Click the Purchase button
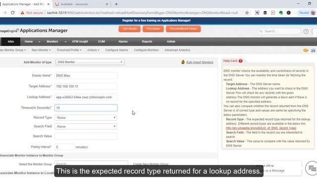Image resolution: width=317 pixels, height=178 pixels. [153, 29]
